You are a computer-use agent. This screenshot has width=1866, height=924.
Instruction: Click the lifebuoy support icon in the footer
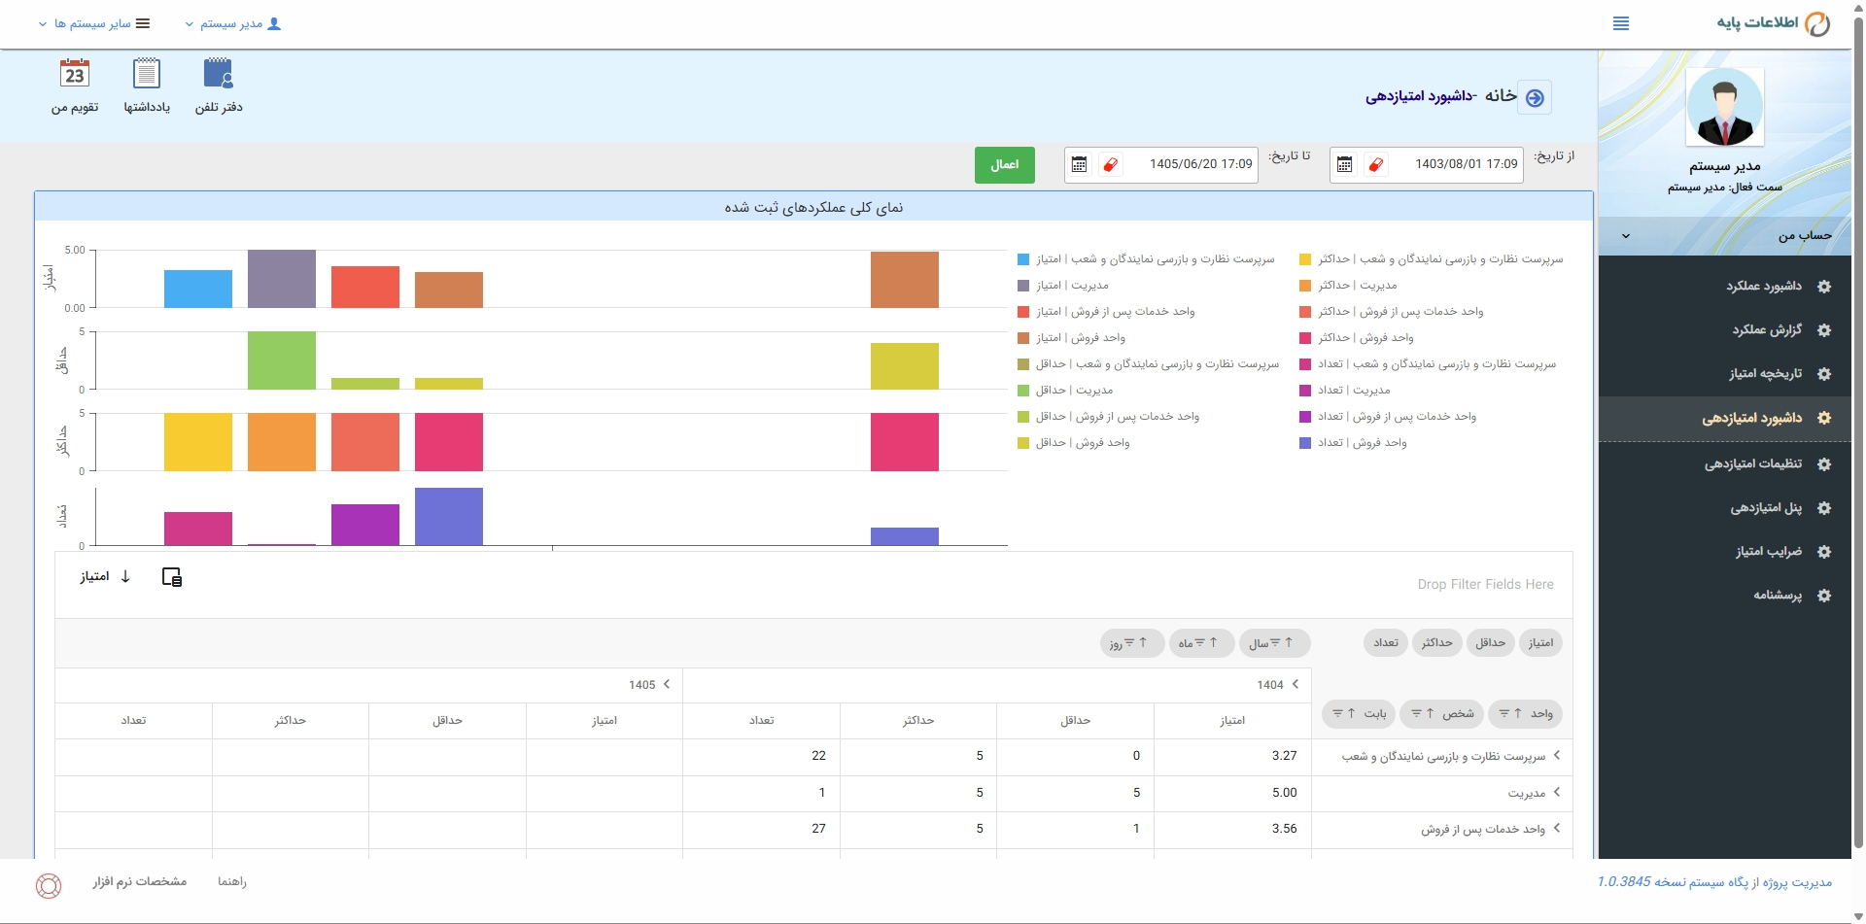(49, 885)
